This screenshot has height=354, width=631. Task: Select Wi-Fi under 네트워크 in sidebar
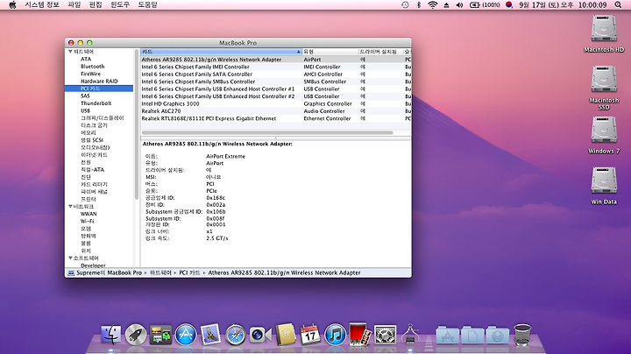87,221
